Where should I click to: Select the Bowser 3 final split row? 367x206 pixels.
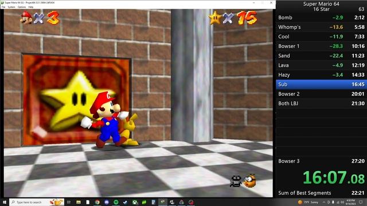tap(321, 161)
